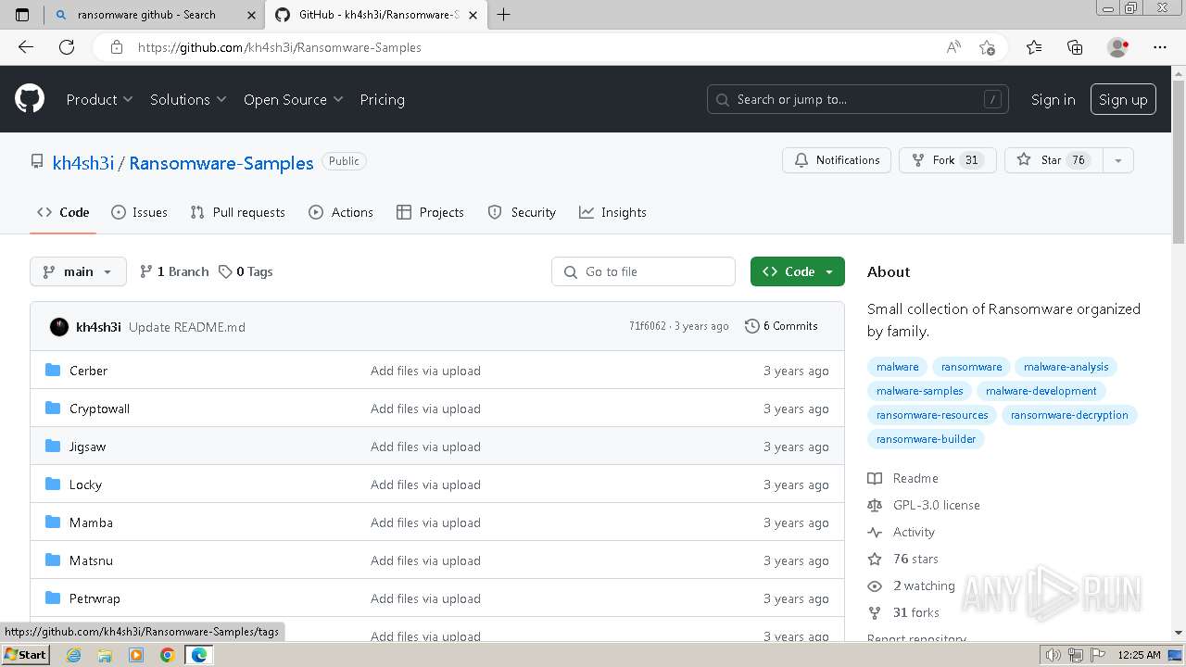Image resolution: width=1186 pixels, height=667 pixels.
Task: Open File Explorer from the taskbar
Action: pos(105,655)
